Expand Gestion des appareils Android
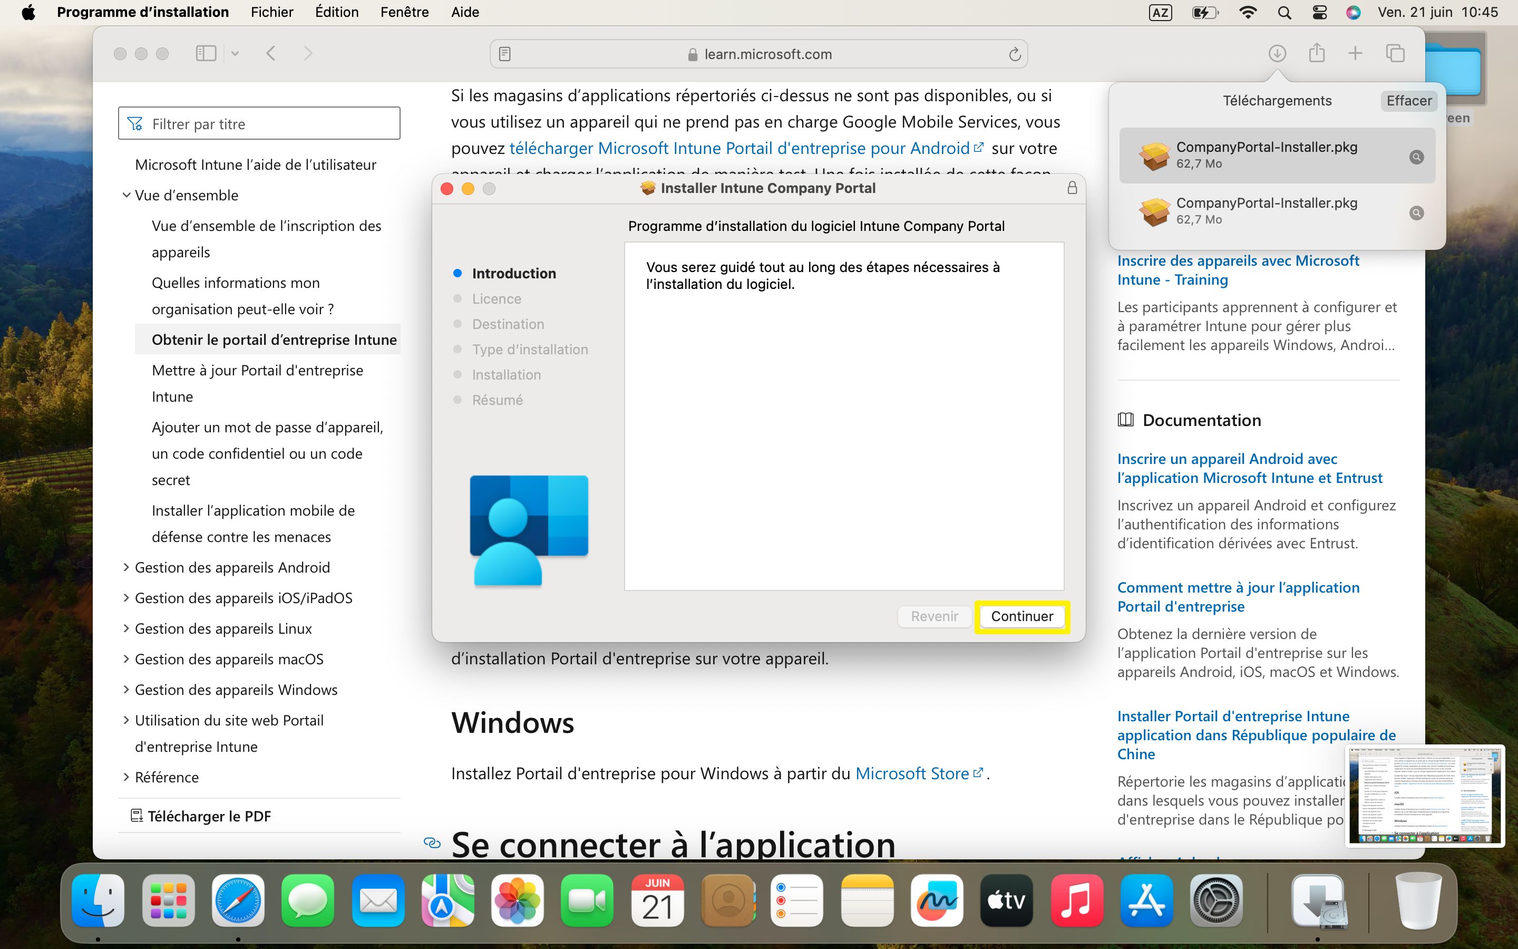This screenshot has height=949, width=1518. point(126,567)
